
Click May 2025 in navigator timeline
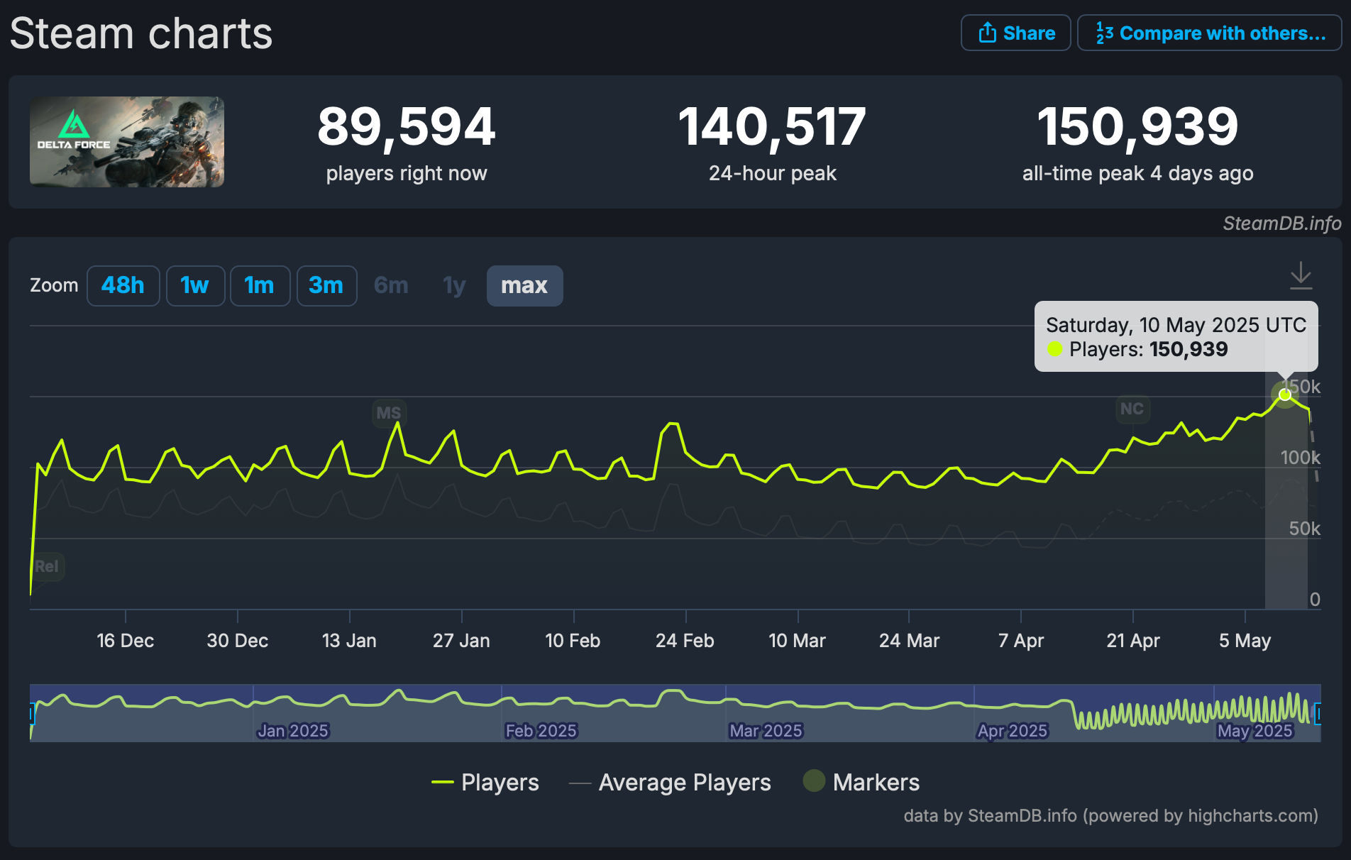point(1254,731)
